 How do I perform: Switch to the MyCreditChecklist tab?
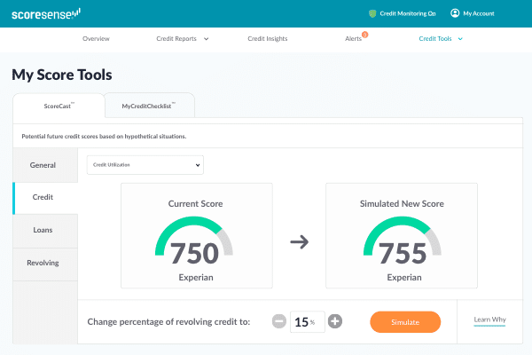click(149, 106)
